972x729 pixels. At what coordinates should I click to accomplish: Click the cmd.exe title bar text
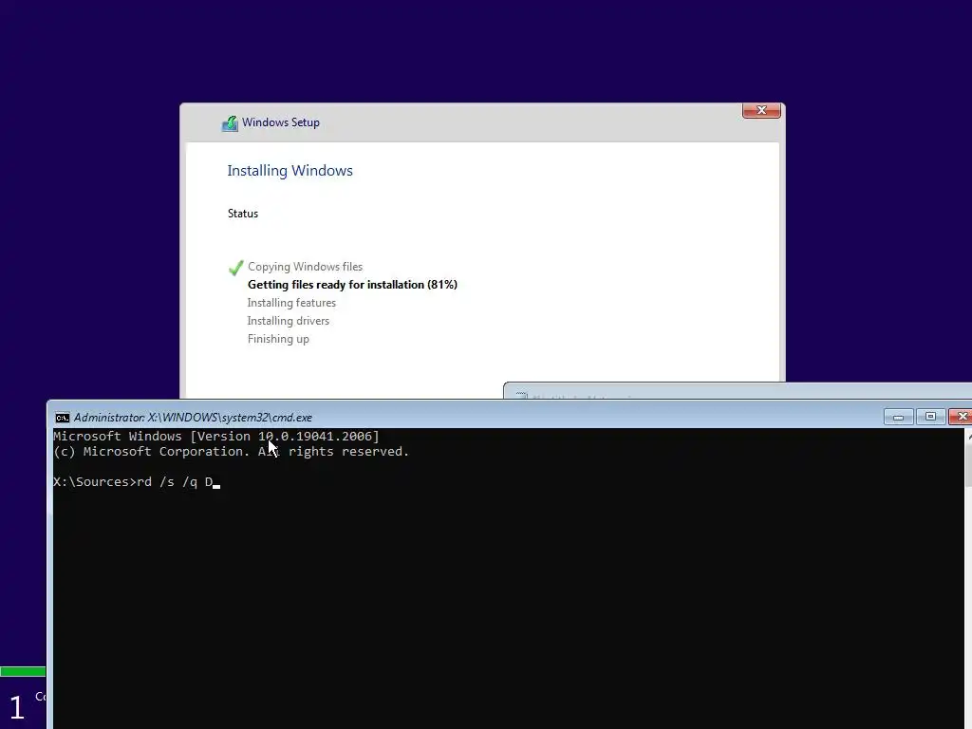click(193, 418)
